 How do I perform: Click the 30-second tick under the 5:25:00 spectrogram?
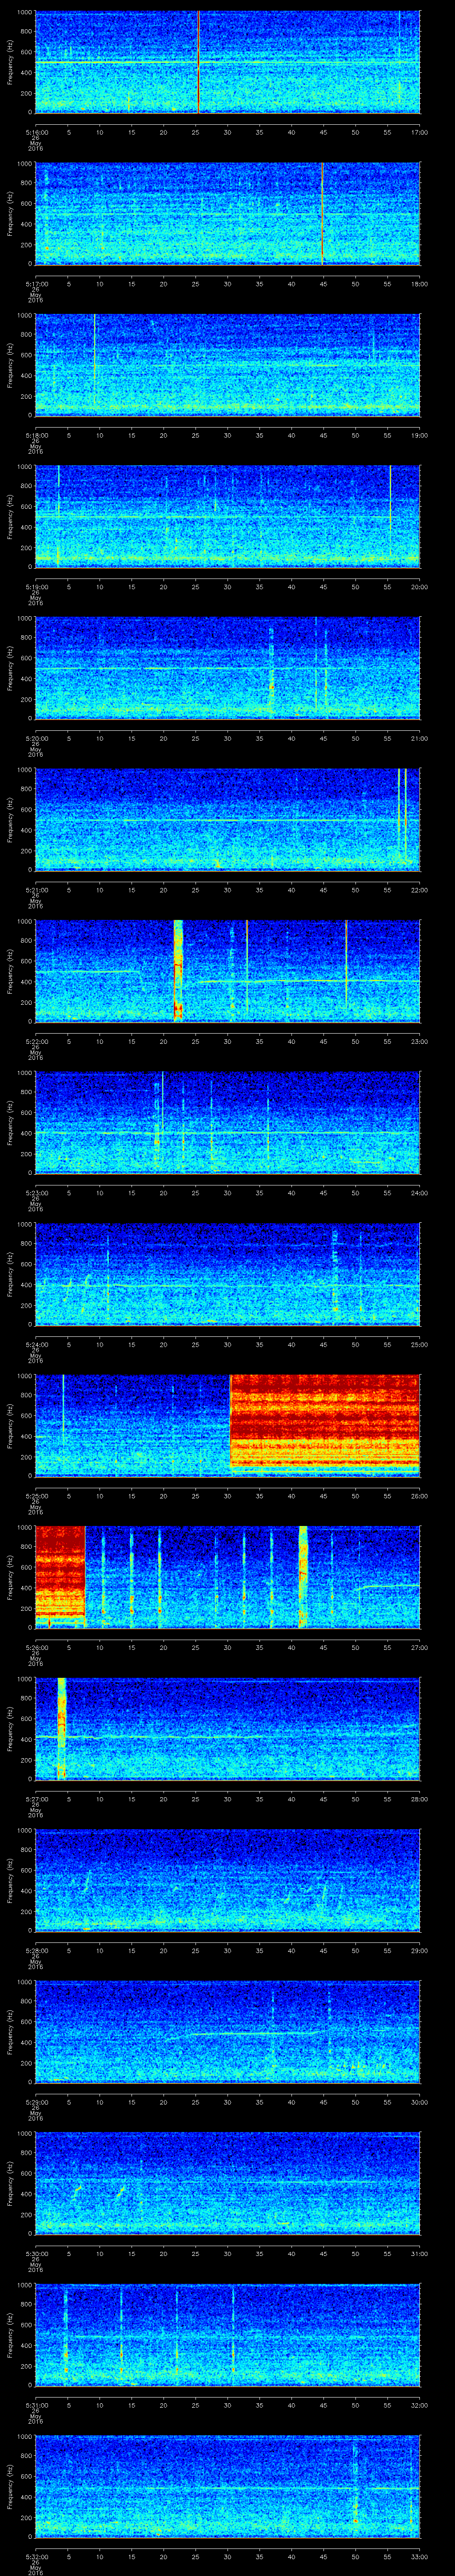coord(228,1495)
